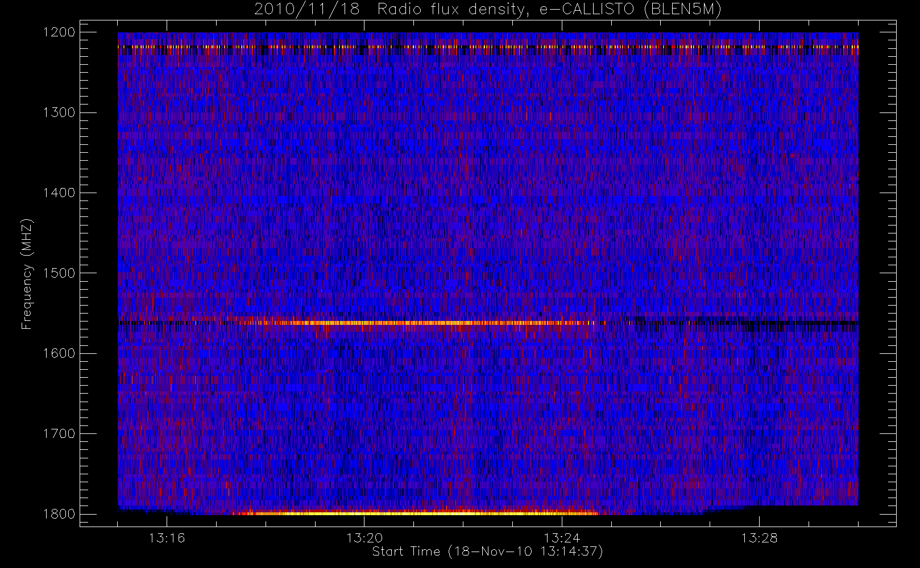Select the date "2010/11/18" in the title

(306, 10)
